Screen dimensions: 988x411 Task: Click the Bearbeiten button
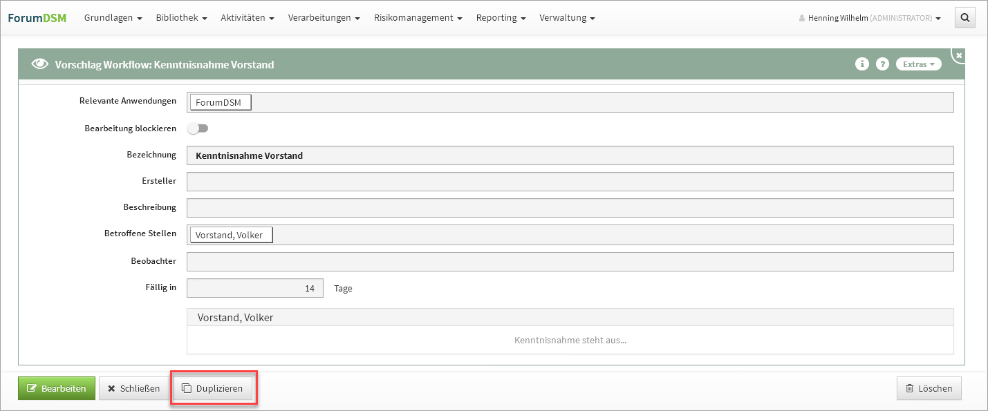coord(56,388)
